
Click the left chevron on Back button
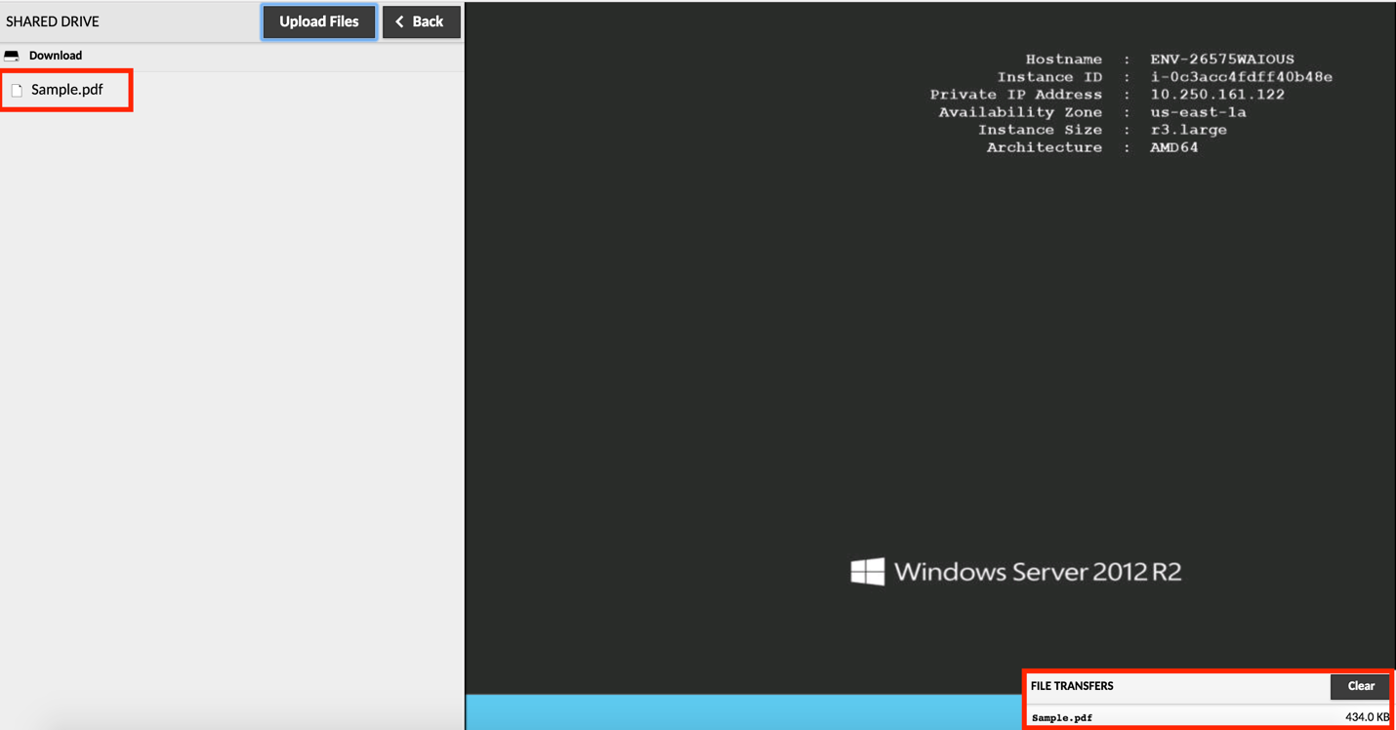click(399, 21)
